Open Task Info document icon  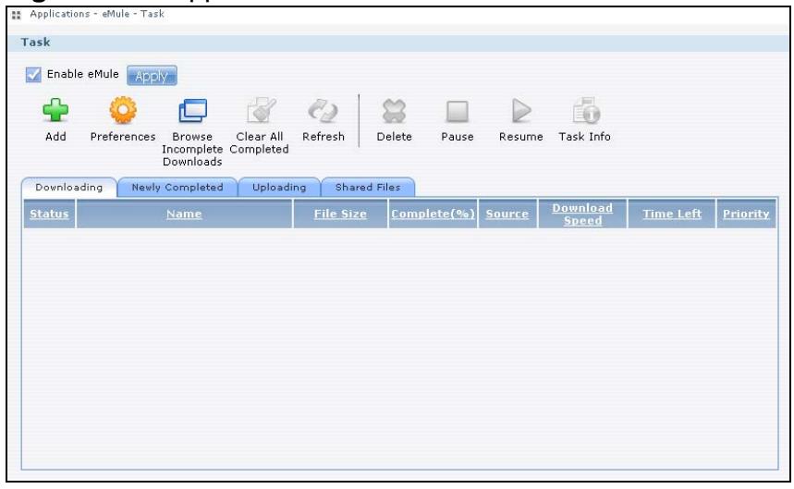(586, 110)
